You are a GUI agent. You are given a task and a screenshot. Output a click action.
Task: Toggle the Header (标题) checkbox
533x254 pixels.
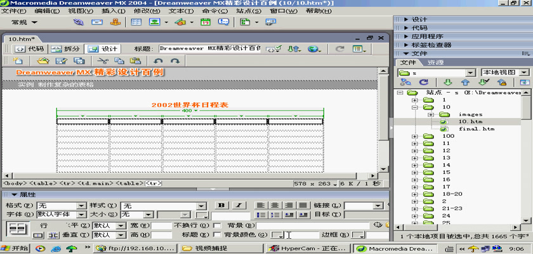pyautogui.click(x=216, y=234)
